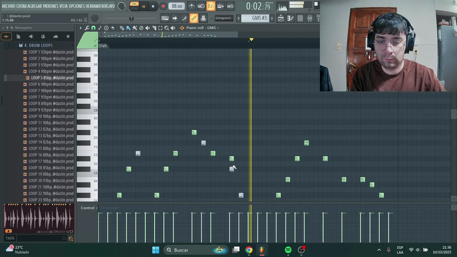Toggle wait-for-input countdown button
457x257 pixels.
(x=201, y=6)
